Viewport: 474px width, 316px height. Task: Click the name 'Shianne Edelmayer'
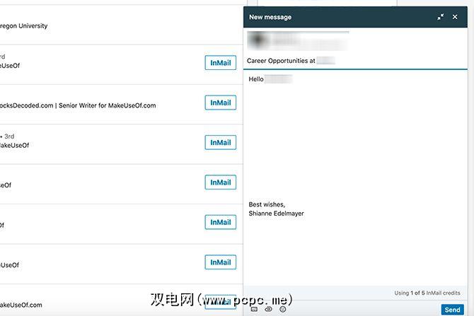point(276,213)
